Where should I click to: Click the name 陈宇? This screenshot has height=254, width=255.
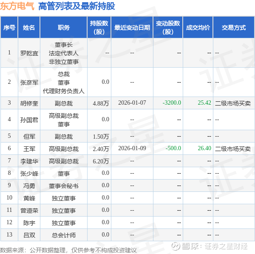pos(29,223)
